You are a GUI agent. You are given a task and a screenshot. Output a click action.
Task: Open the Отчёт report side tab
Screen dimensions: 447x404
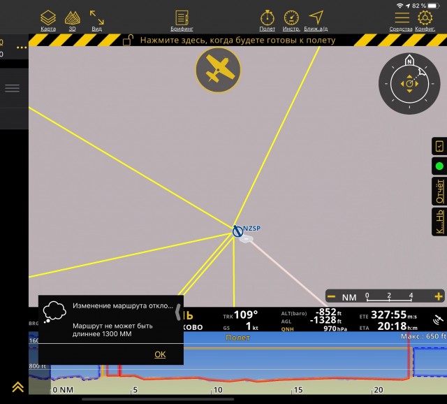point(439,191)
